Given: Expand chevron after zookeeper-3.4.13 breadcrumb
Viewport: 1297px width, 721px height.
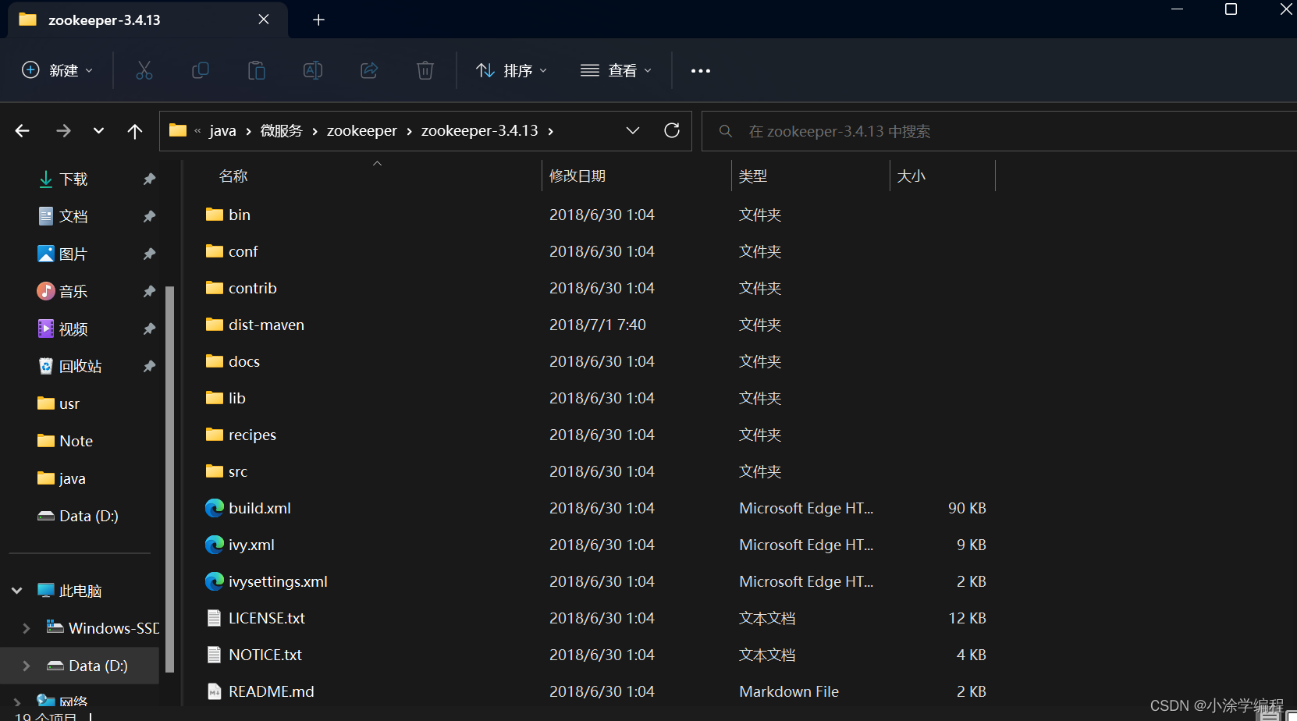Looking at the screenshot, I should click(551, 131).
